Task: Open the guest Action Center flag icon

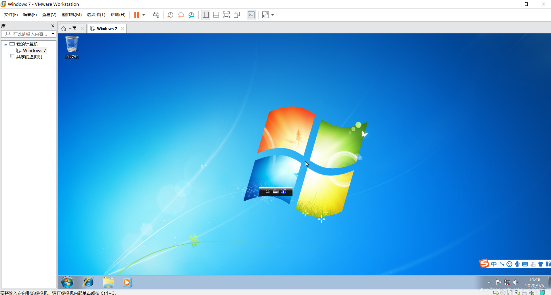Action: pyautogui.click(x=499, y=282)
